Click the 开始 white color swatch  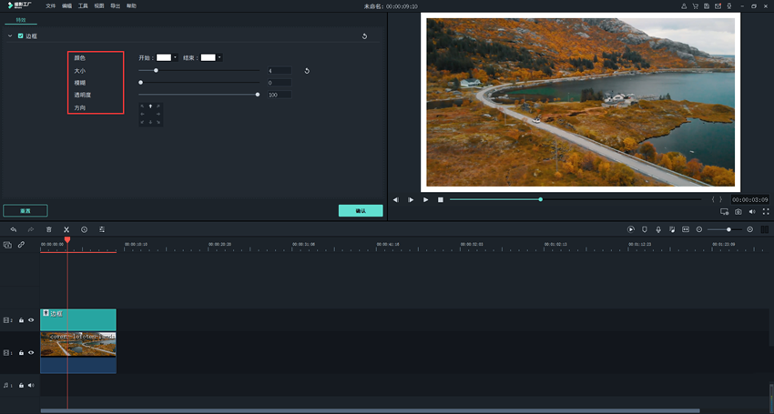click(x=164, y=57)
